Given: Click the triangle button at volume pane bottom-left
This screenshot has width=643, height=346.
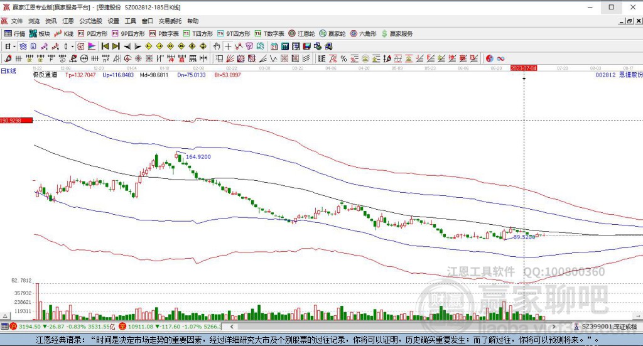Looking at the screenshot, I should tap(5, 316).
